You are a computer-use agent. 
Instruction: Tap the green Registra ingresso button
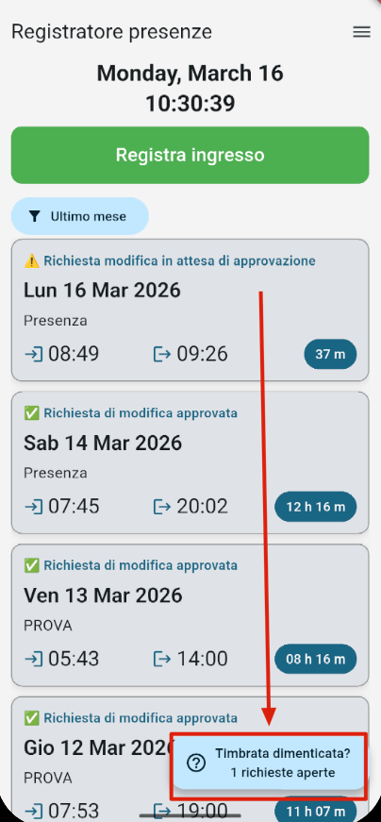coord(190,155)
